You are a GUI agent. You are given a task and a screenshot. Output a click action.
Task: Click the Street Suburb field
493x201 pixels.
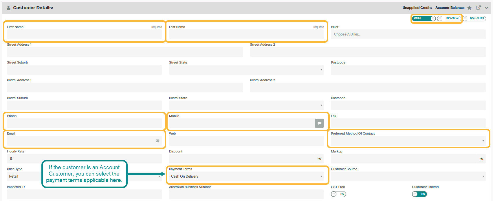pos(84,70)
